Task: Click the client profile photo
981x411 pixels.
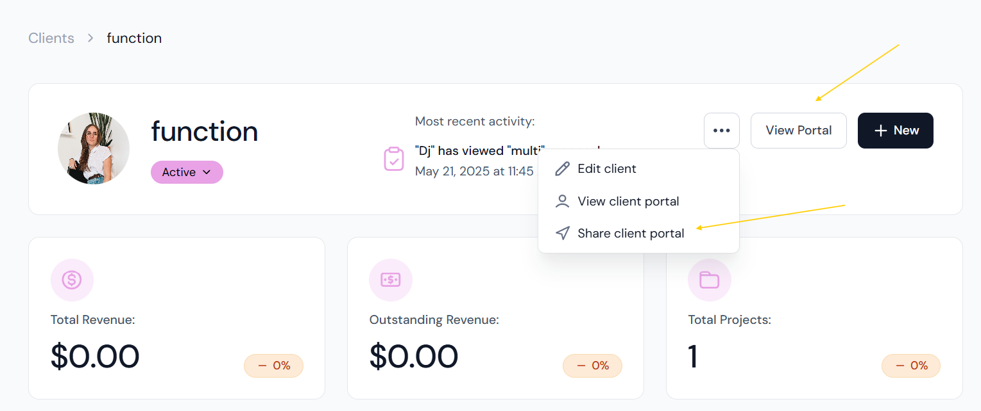Action: pyautogui.click(x=94, y=149)
